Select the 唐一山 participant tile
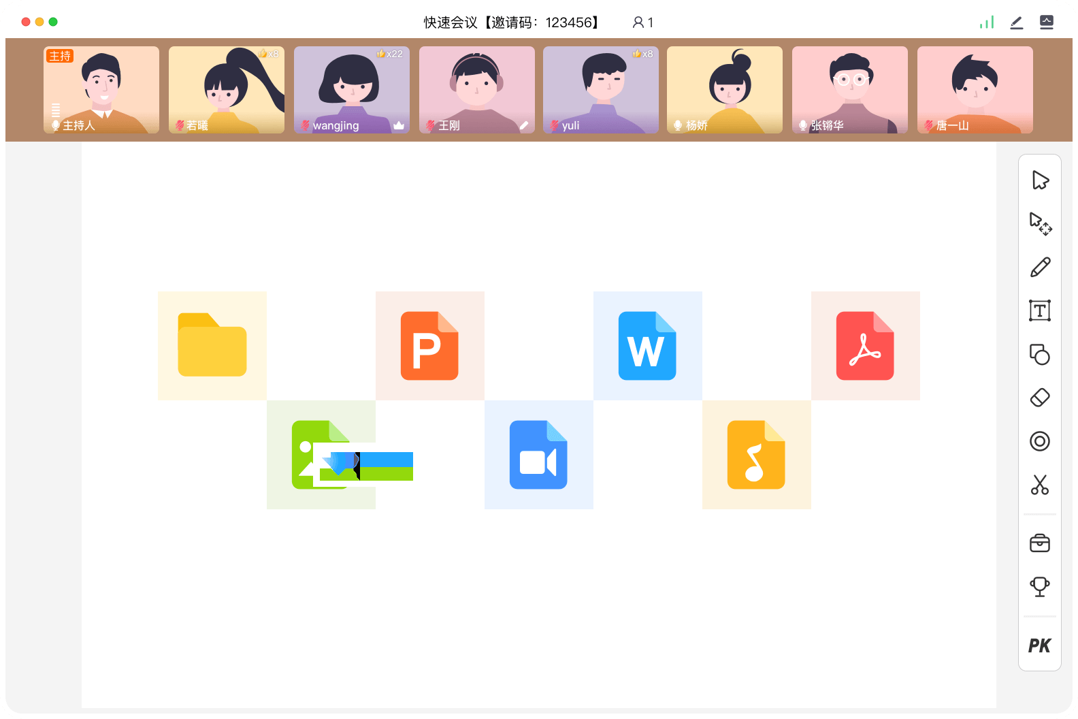1078x719 pixels. click(x=975, y=90)
